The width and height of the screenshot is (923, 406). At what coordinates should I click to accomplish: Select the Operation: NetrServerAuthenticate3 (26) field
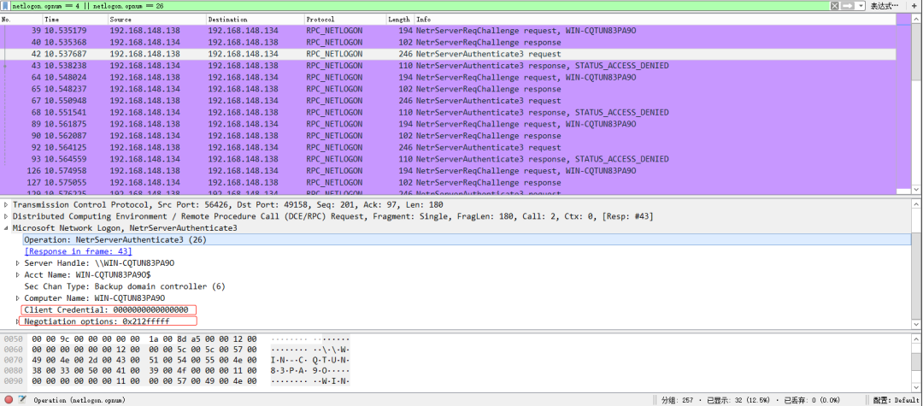(467, 239)
